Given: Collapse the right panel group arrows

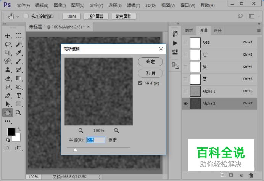Looking at the screenshot, I should pyautogui.click(x=259, y=24).
